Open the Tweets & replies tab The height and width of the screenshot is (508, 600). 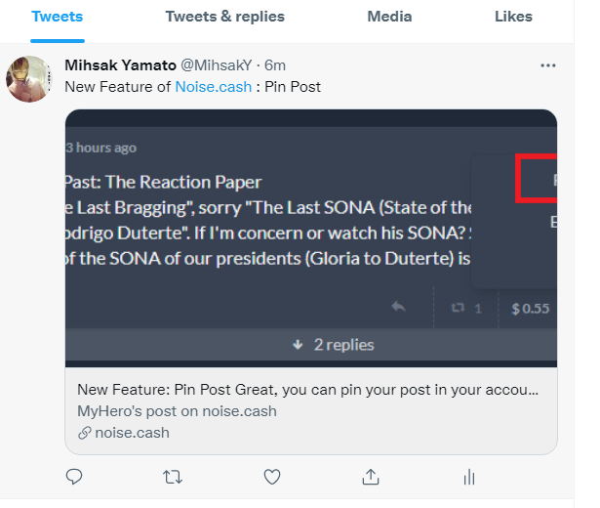[x=225, y=17]
